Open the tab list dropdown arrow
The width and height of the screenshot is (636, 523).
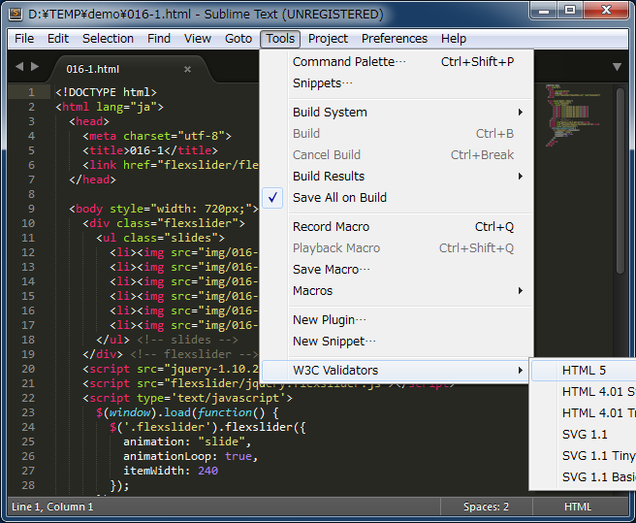[x=617, y=67]
